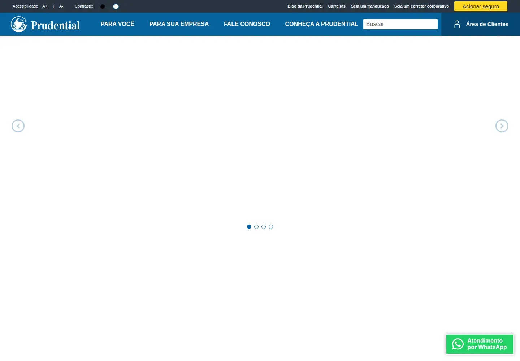Focus the Buscar search field
Viewport: 520px width, 361px height.
tap(400, 24)
